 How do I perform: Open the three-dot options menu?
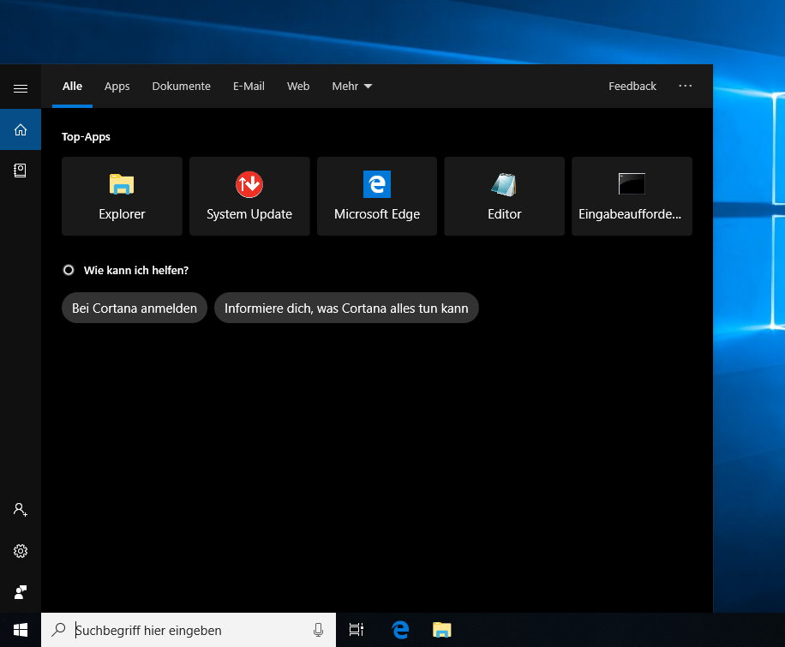pyautogui.click(x=685, y=87)
